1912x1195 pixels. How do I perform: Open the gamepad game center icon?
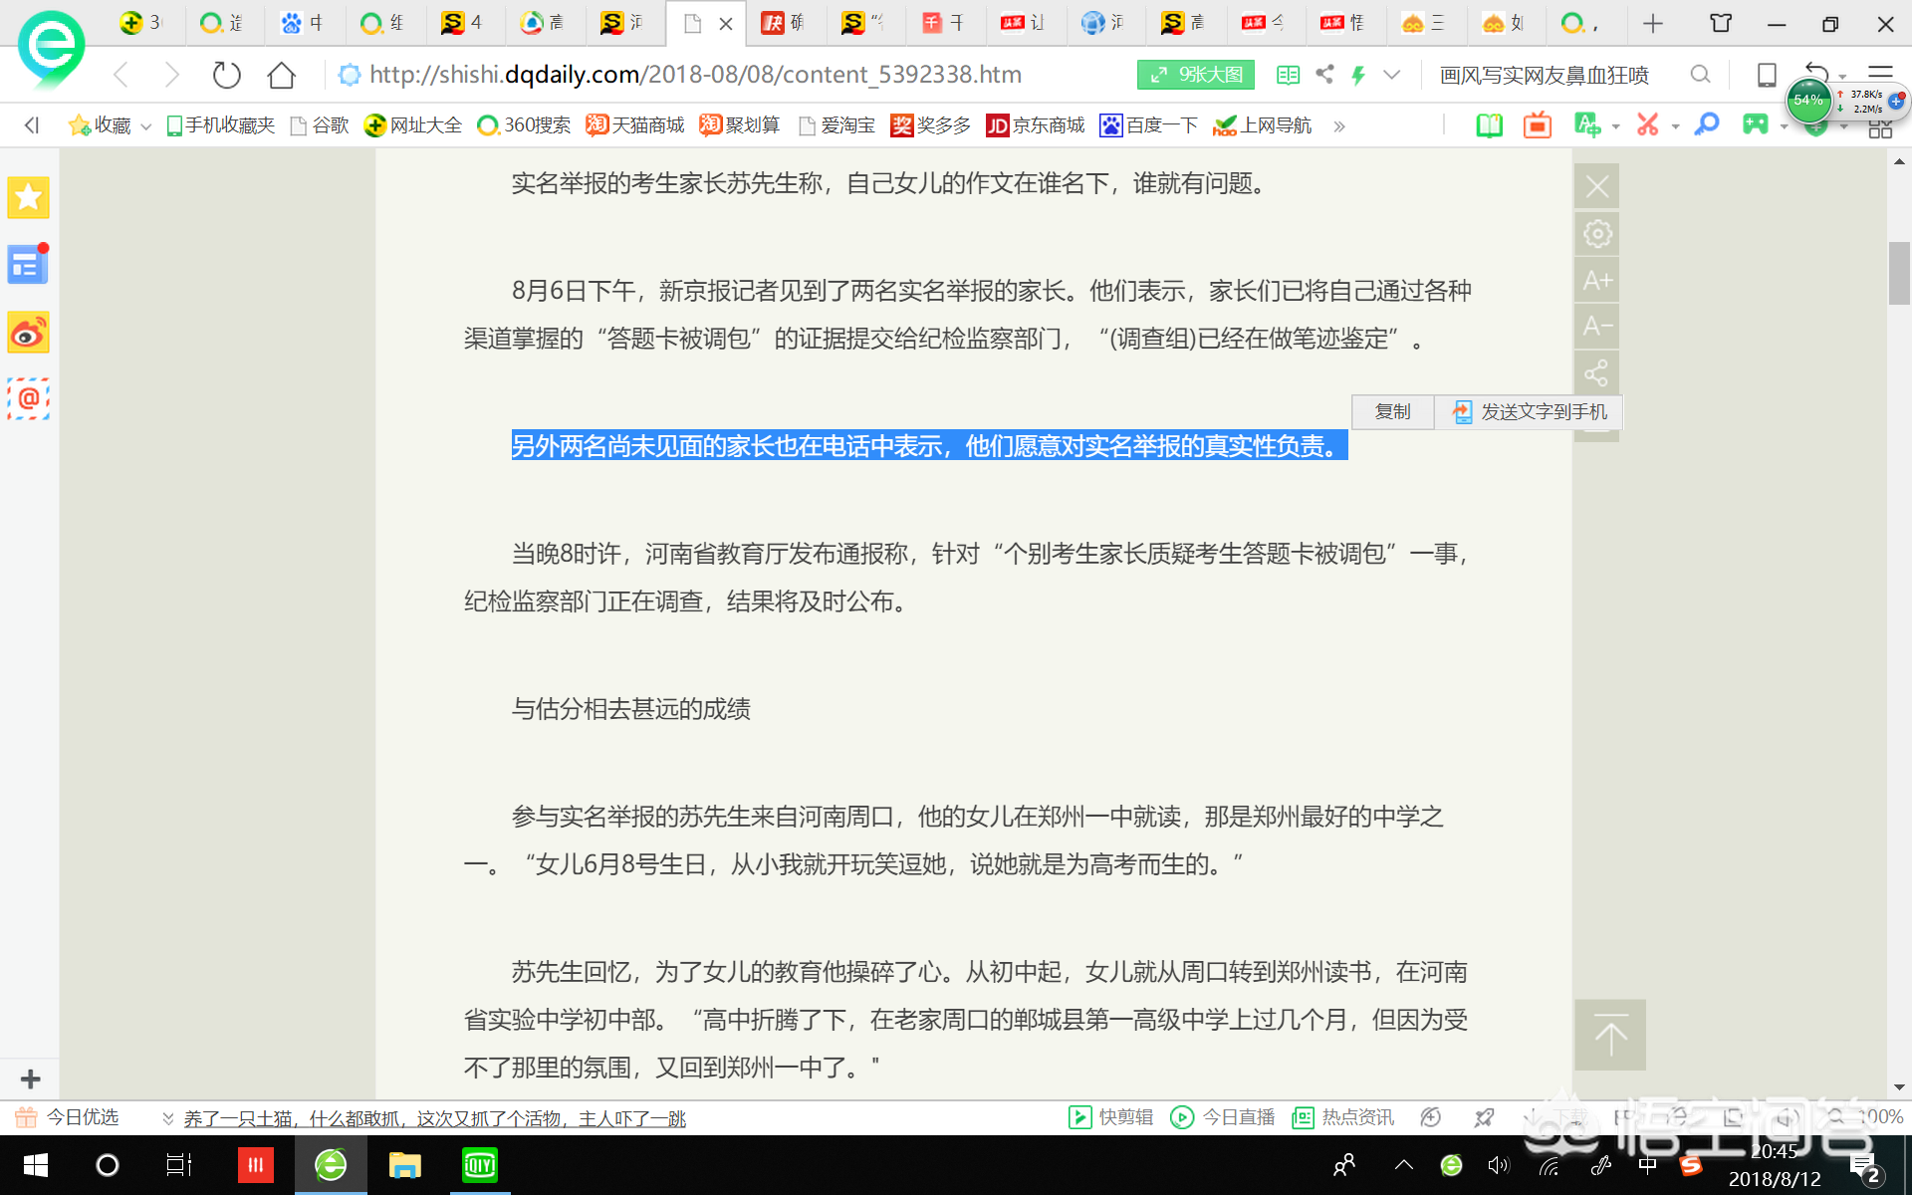point(1756,124)
